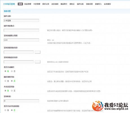Click the 参数设置 section header
Image resolution: width=130 pixels, height=113 pixels.
click(x=7, y=11)
